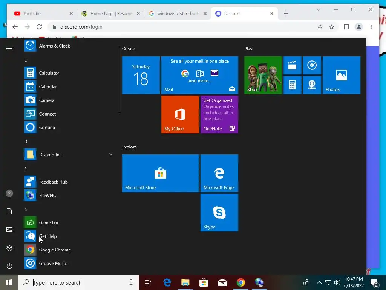Open Groove Music from the app list
386x290 pixels.
click(69, 263)
